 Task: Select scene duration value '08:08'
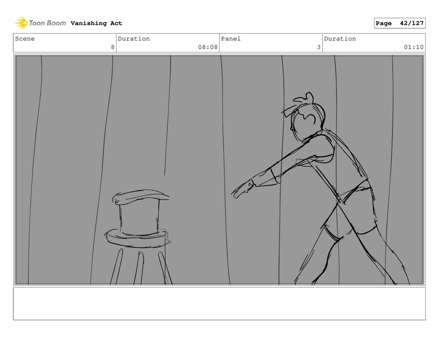[x=208, y=47]
